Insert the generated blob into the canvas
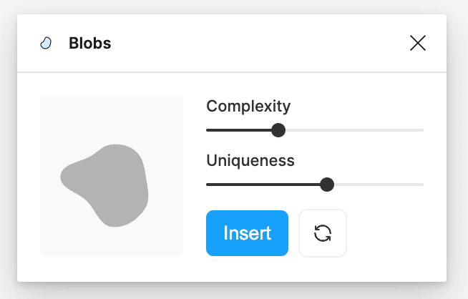This screenshot has height=299, width=468. [247, 233]
